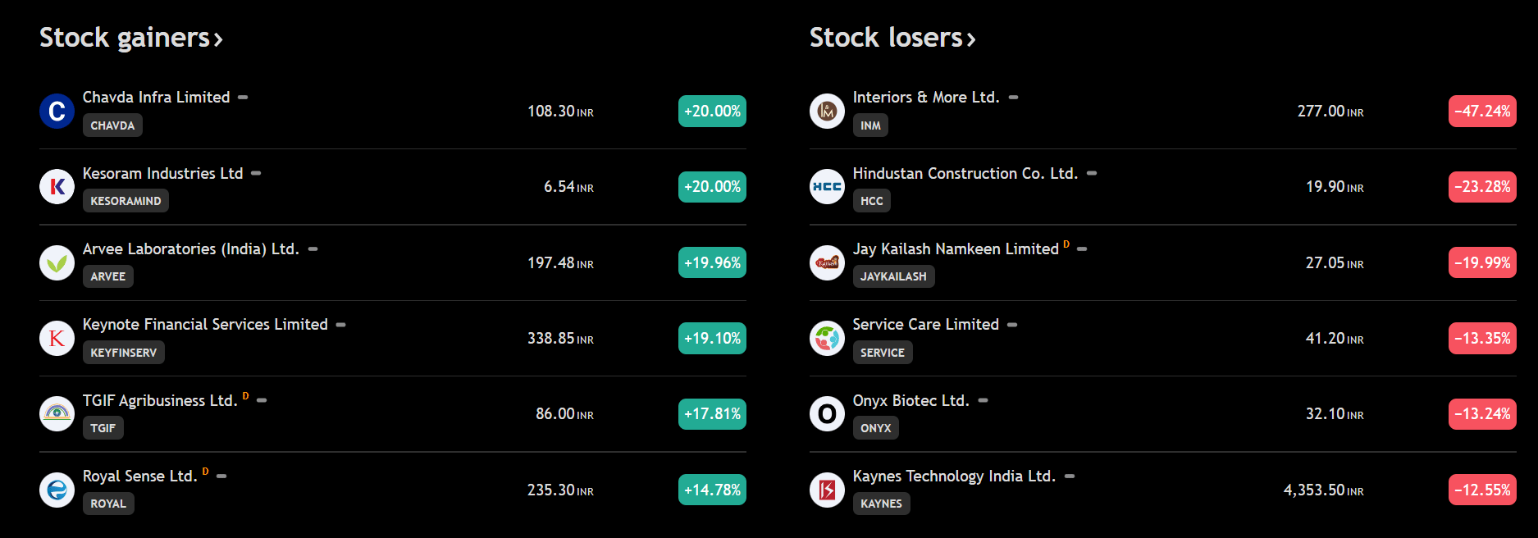Screen dimensions: 1538x538
Task: Click the dash indicator next to Chavda Infra Limited
Action: coord(243,98)
